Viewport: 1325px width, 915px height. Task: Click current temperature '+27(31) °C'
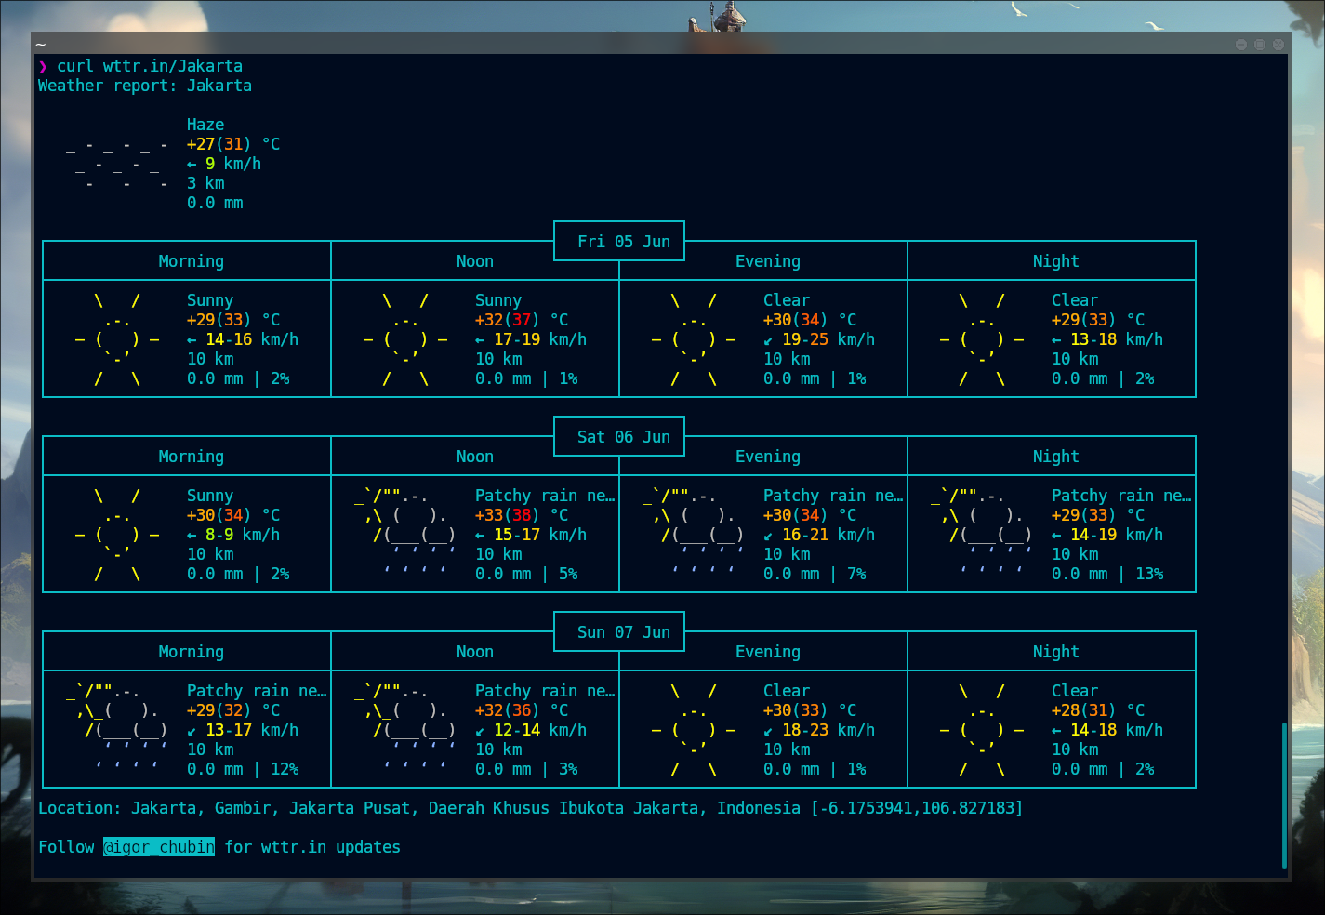[233, 144]
